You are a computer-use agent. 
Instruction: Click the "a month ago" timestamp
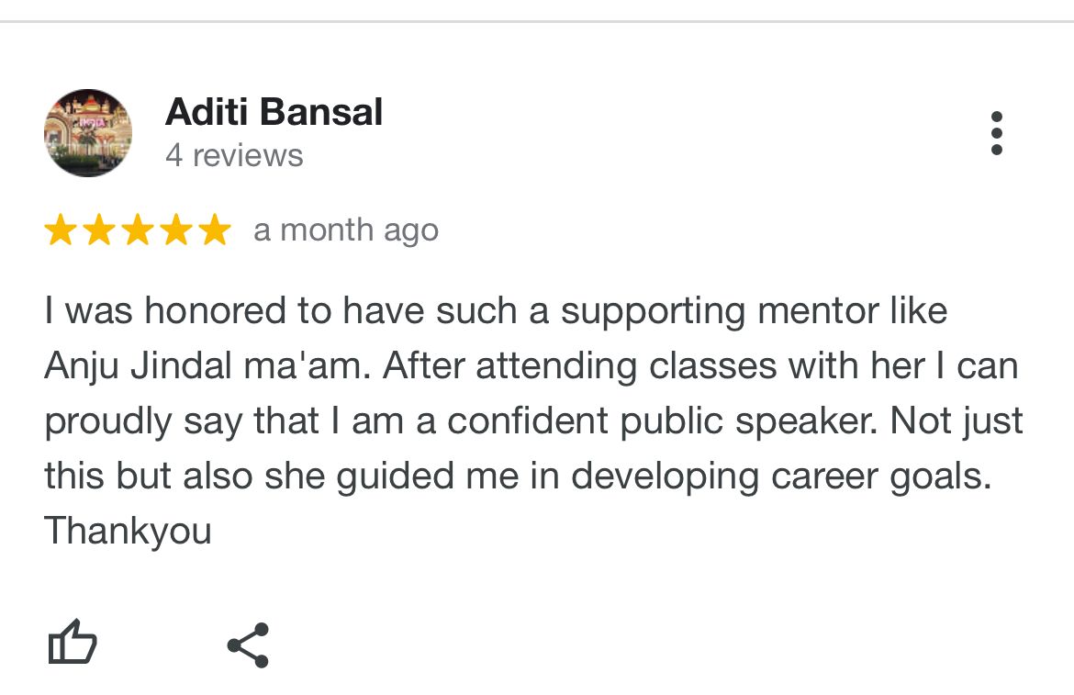tap(346, 230)
